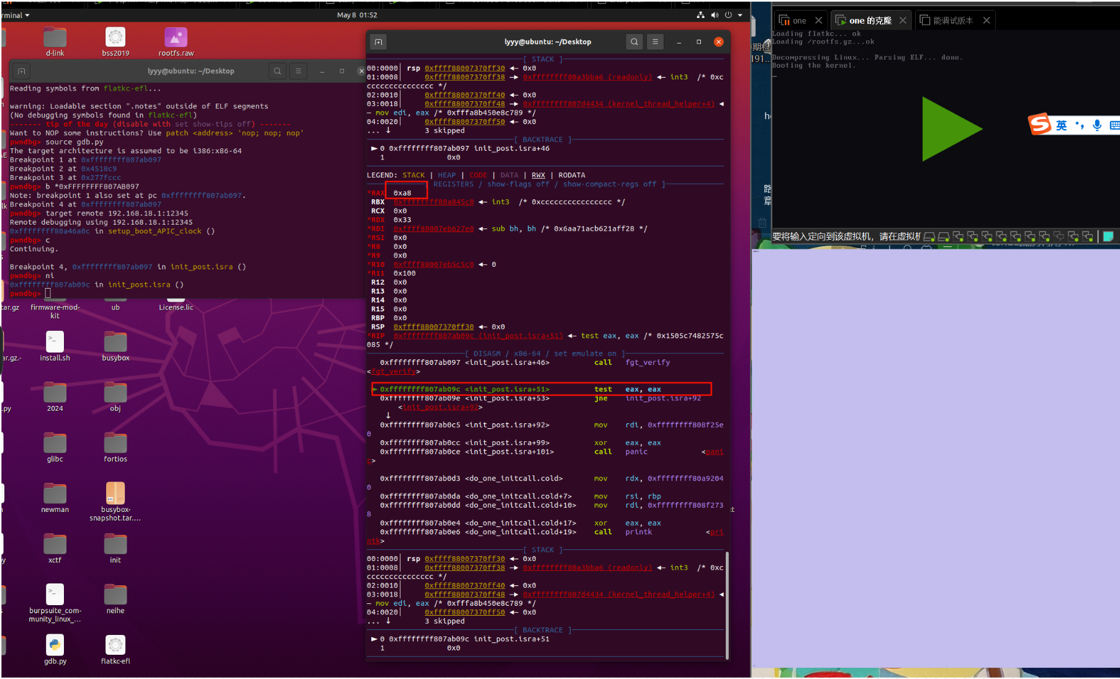Click the search icon in left terminal
1120x679 pixels.
point(278,71)
